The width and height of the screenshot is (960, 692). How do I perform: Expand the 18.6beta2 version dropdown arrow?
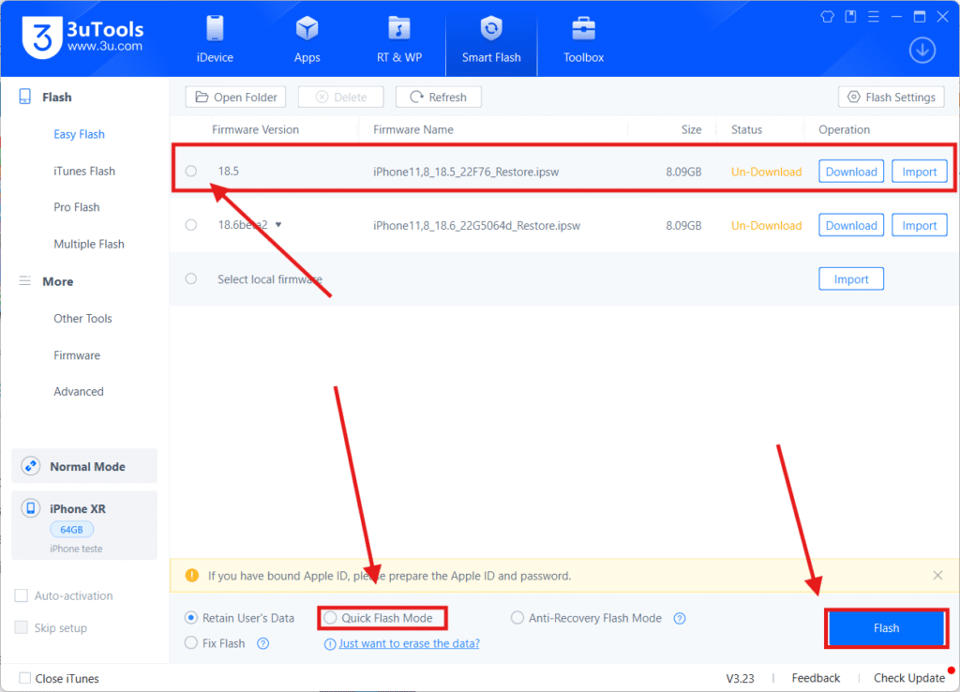coord(278,225)
